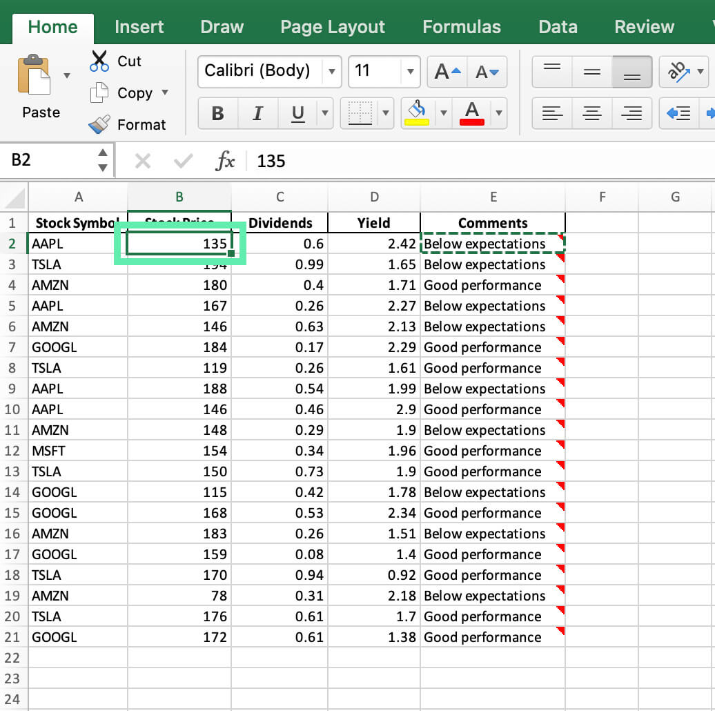
Task: Open the Review tab
Action: pyautogui.click(x=644, y=27)
